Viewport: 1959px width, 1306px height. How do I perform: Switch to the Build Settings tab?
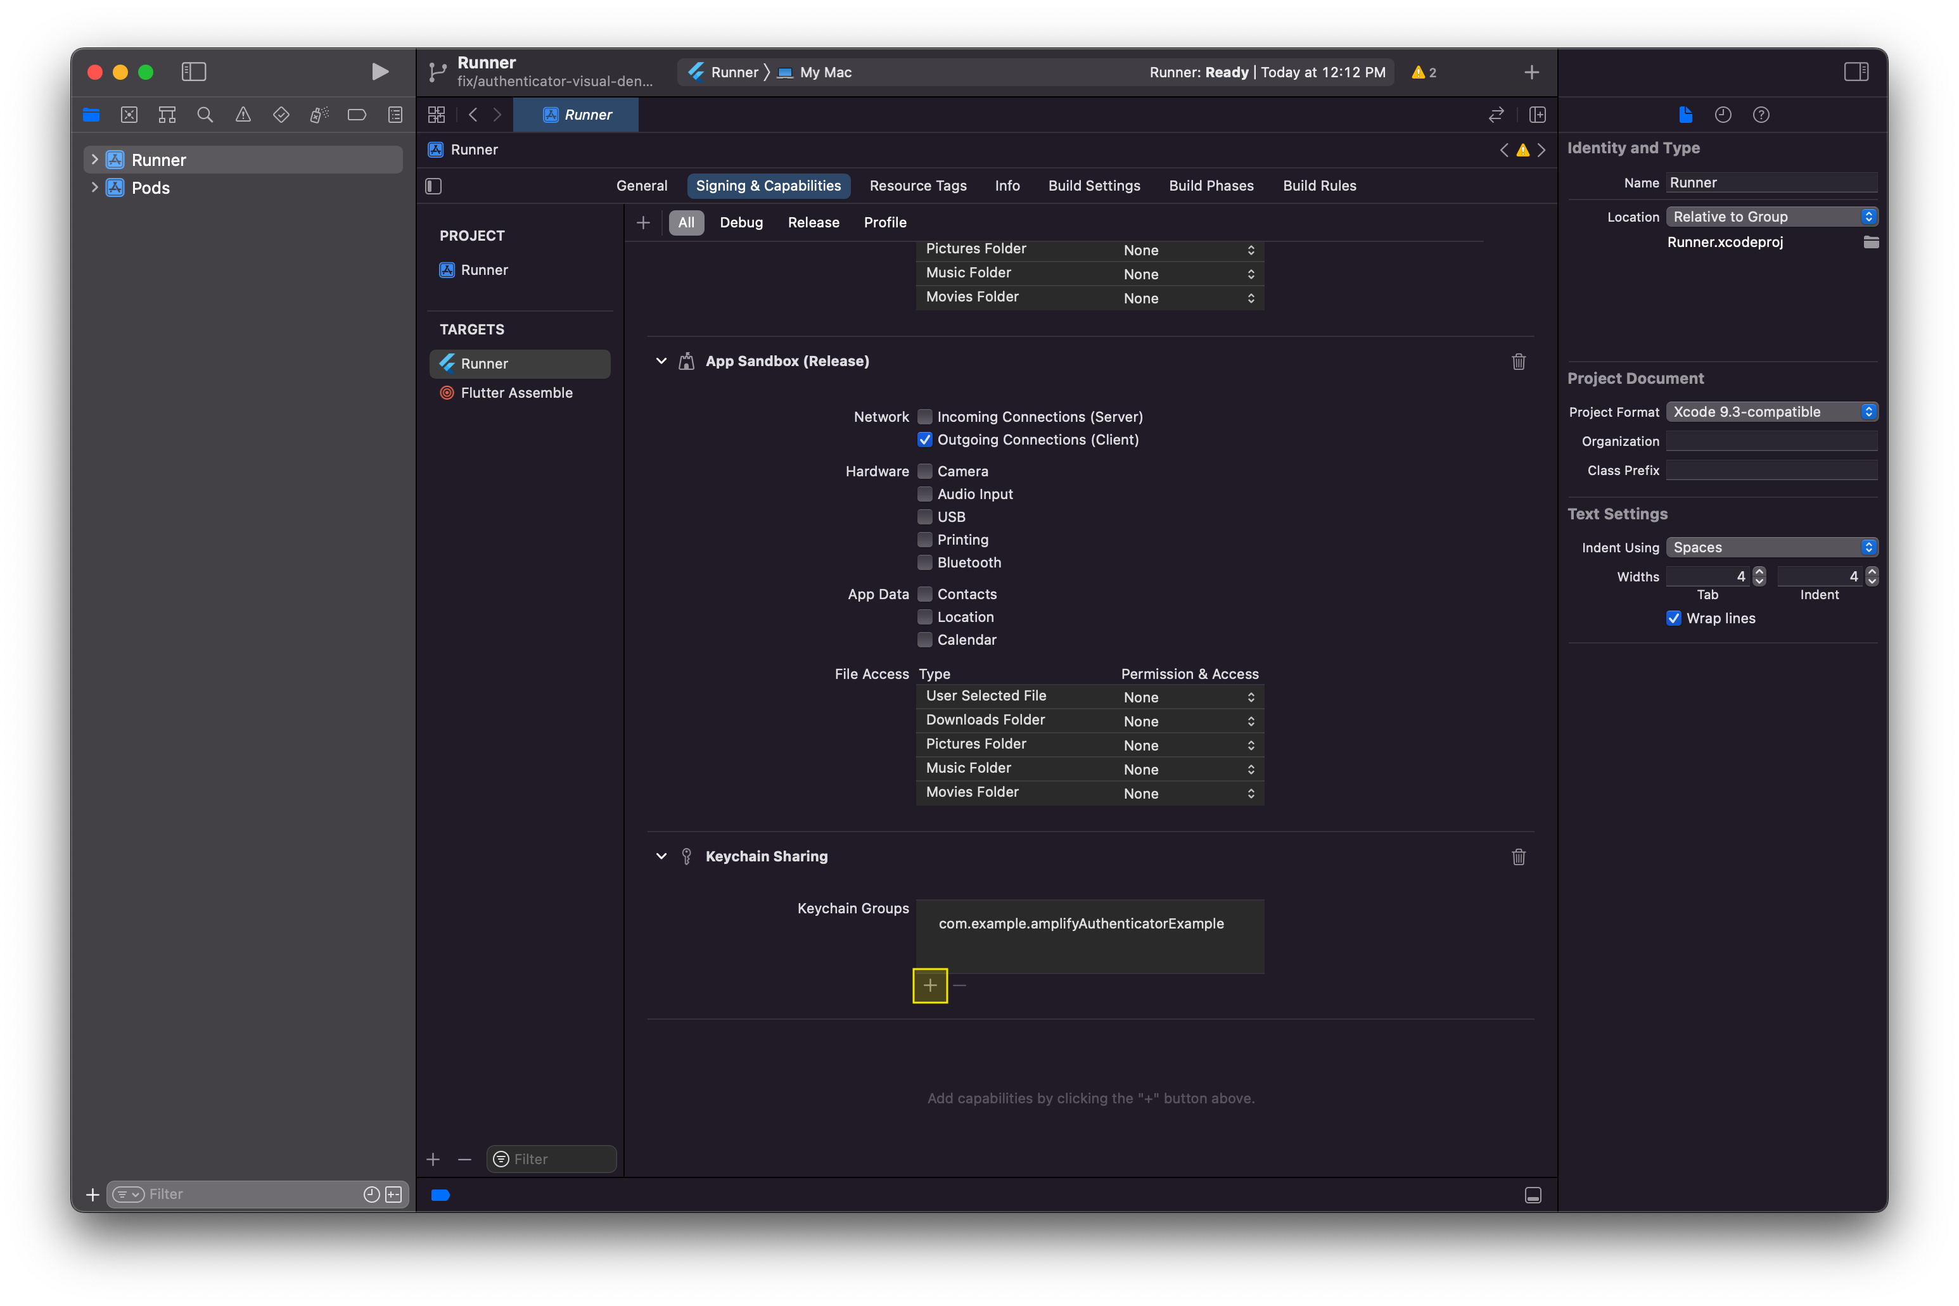click(x=1094, y=186)
